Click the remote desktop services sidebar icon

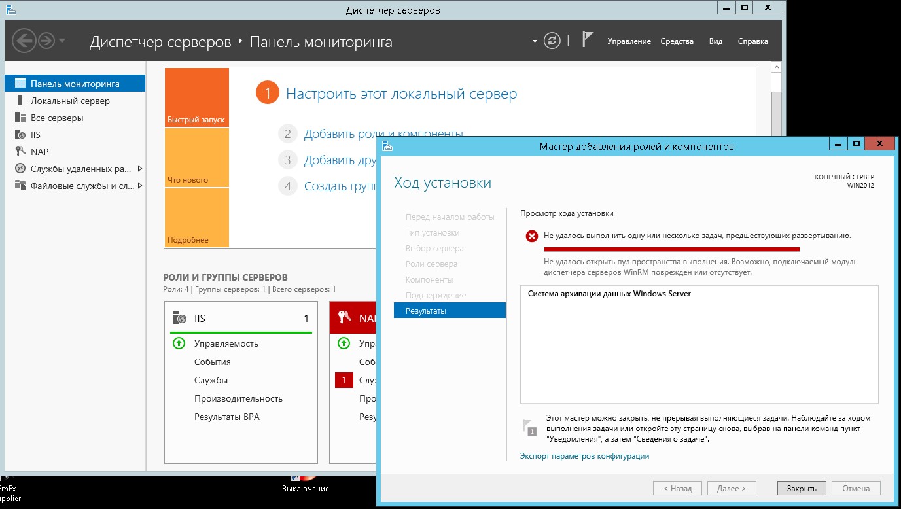pos(20,169)
